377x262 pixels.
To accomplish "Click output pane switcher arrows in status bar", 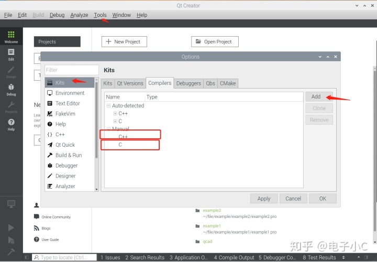I will [343, 257].
